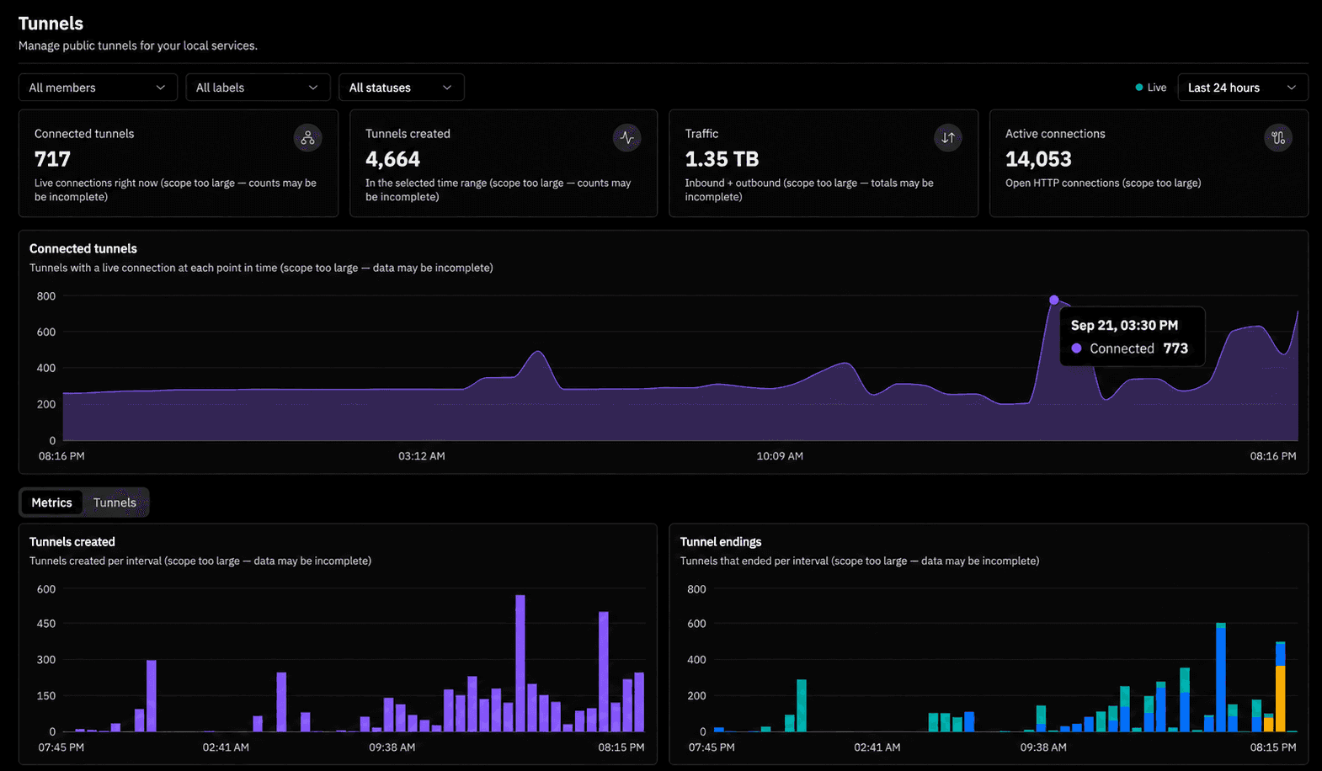The height and width of the screenshot is (771, 1322).
Task: Click the 10:09 AM axis label
Action: (x=780, y=456)
